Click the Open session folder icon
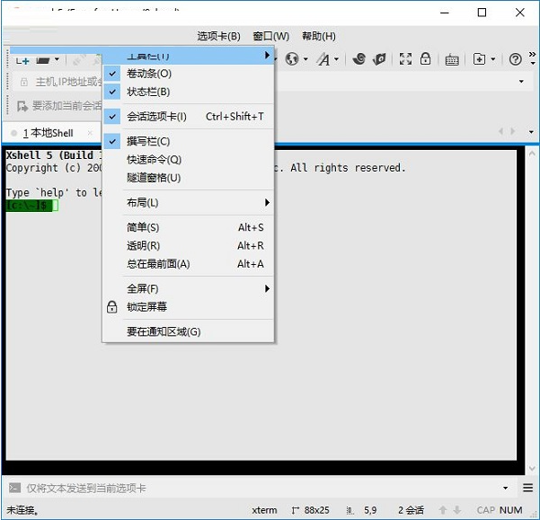The width and height of the screenshot is (540, 520). tap(43, 60)
